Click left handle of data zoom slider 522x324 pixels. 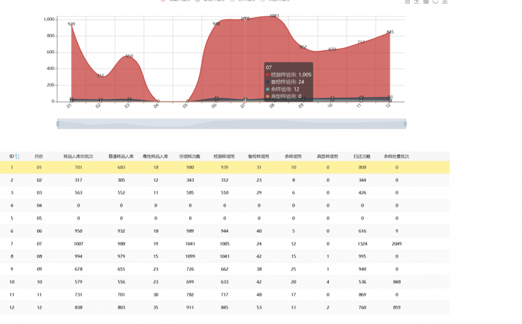click(x=58, y=124)
